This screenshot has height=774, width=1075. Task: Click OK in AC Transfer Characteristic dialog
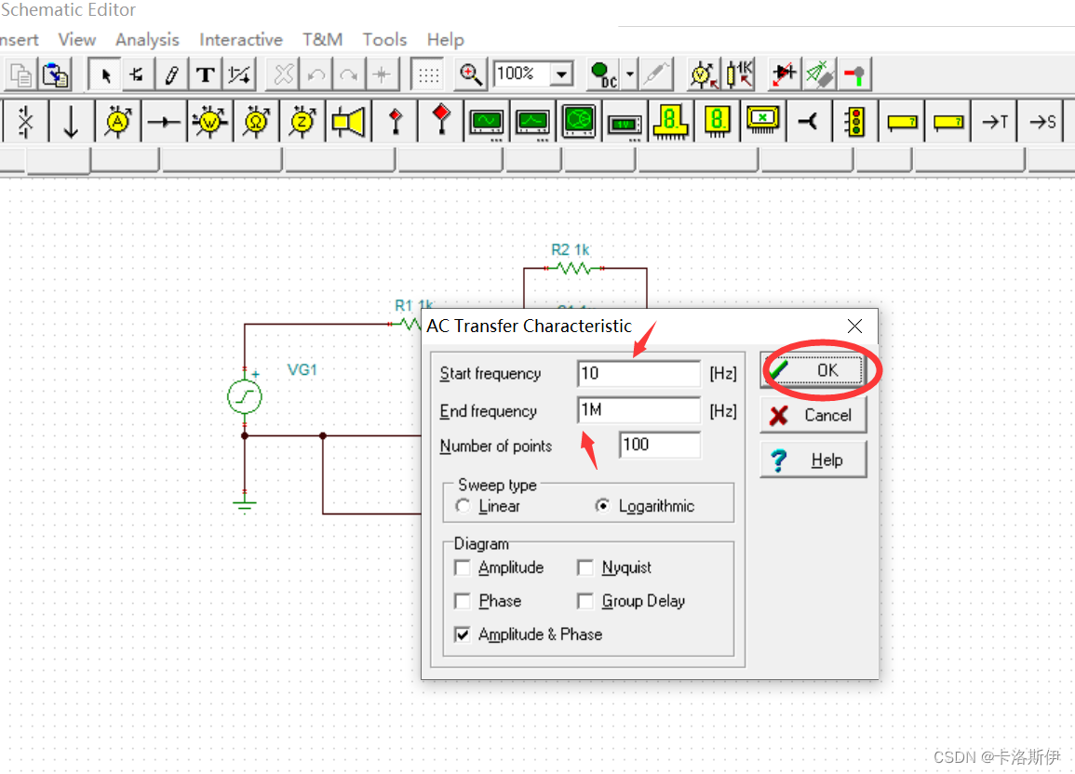click(x=813, y=370)
